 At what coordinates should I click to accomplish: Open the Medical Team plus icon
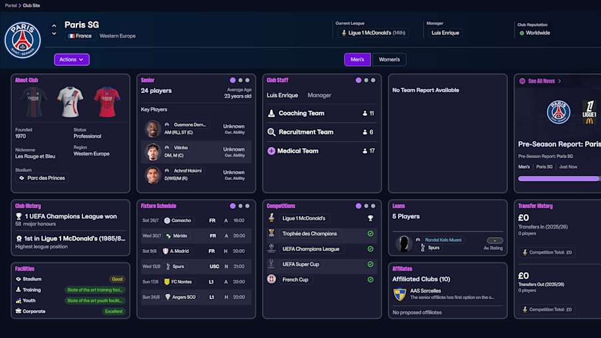point(271,151)
